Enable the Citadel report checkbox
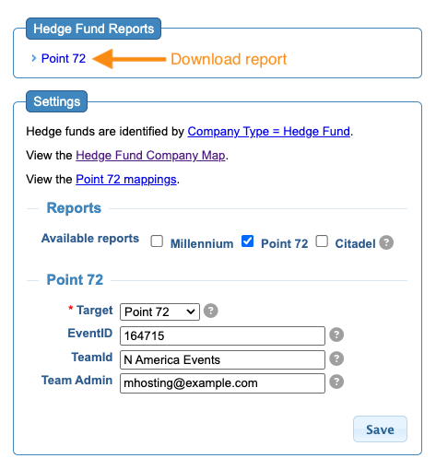Screen dimensions: 436x470 pyautogui.click(x=322, y=241)
